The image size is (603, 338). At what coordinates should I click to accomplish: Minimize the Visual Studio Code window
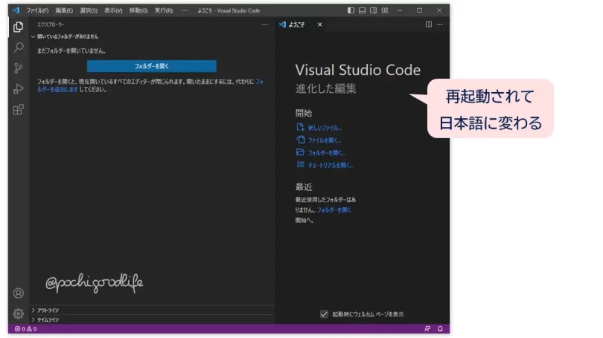pos(400,10)
